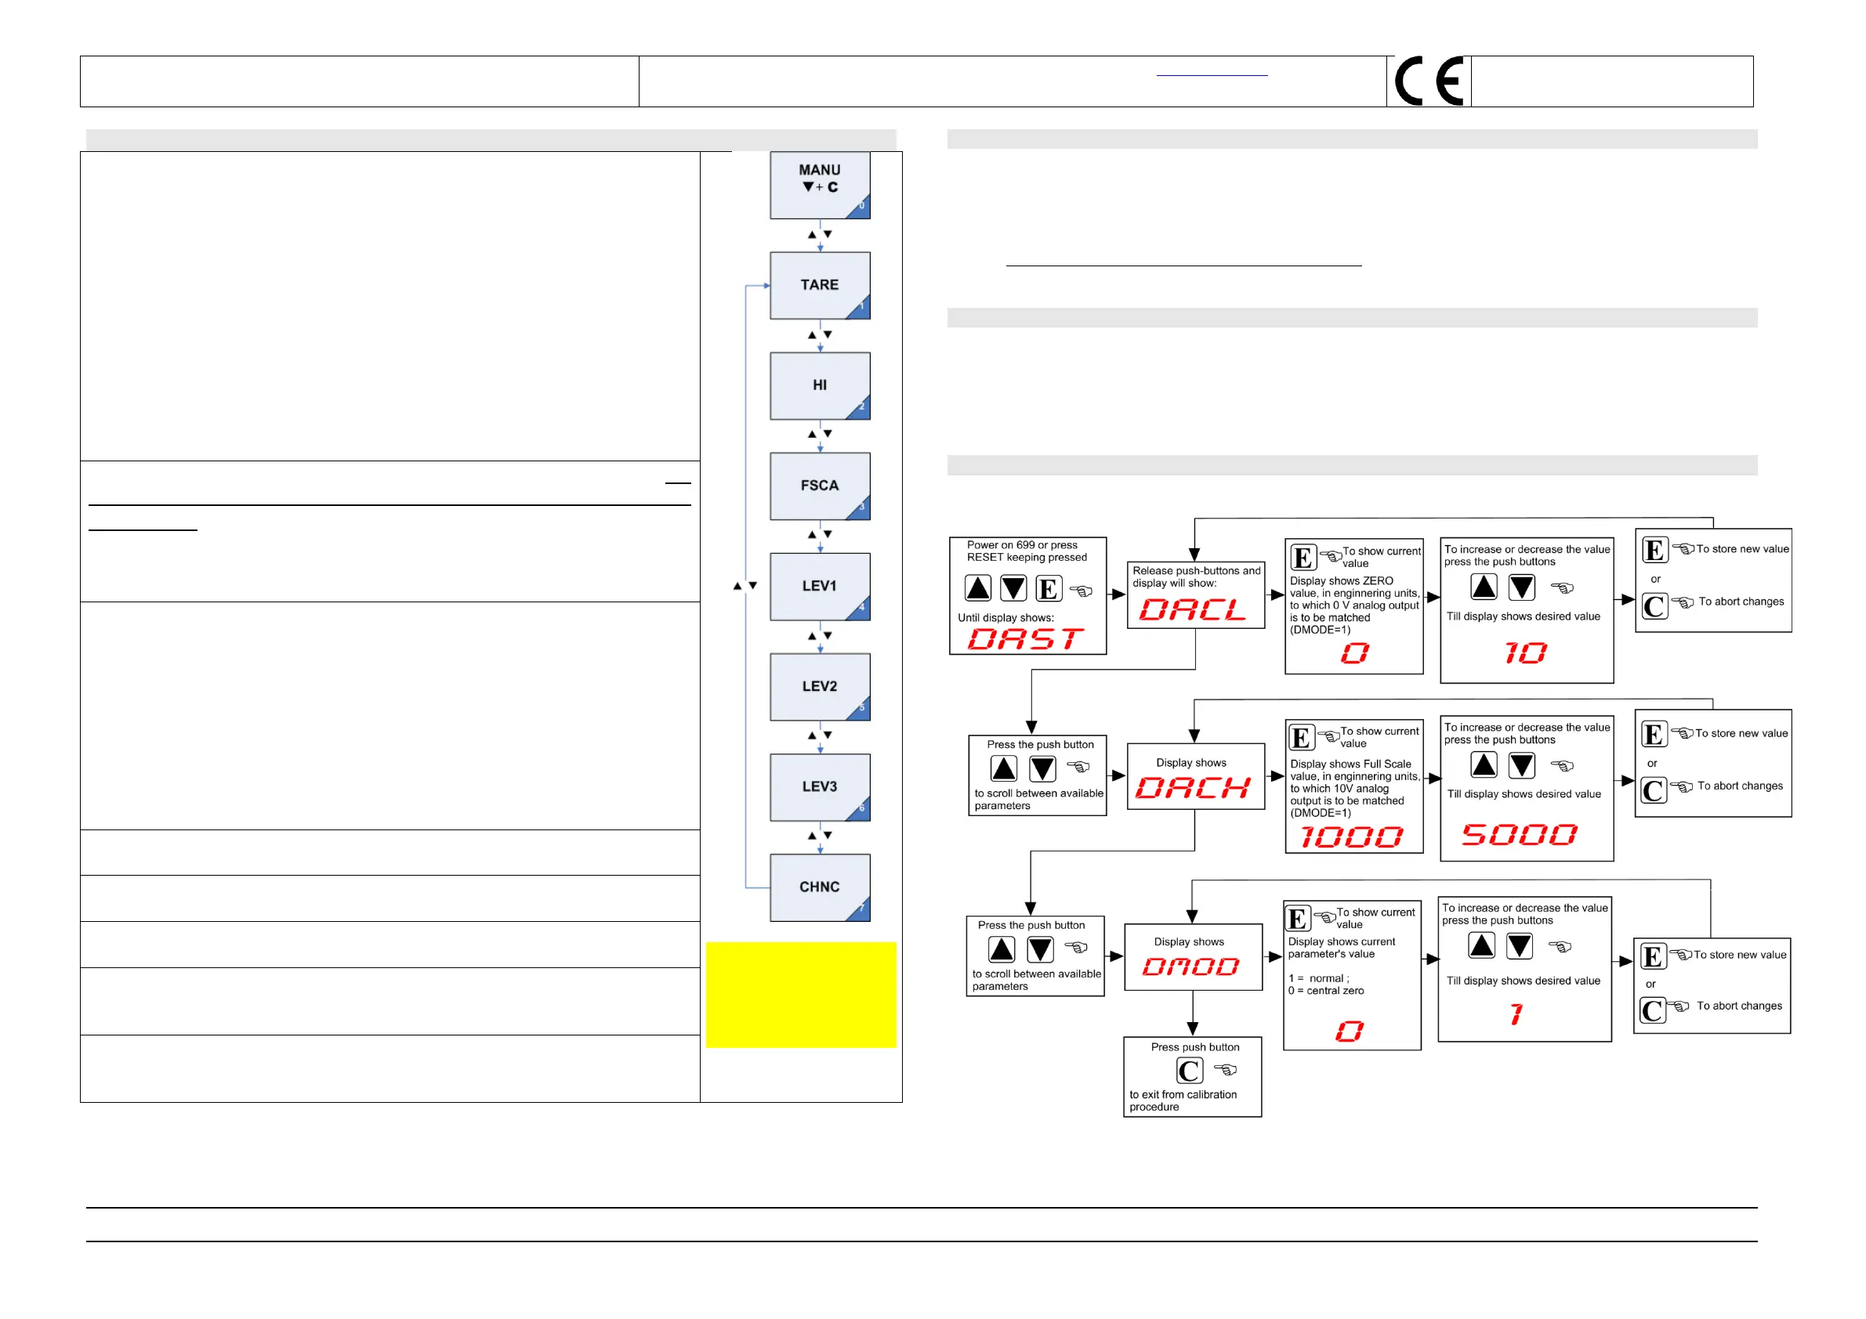
Task: Select the TARE menu block
Action: point(819,285)
